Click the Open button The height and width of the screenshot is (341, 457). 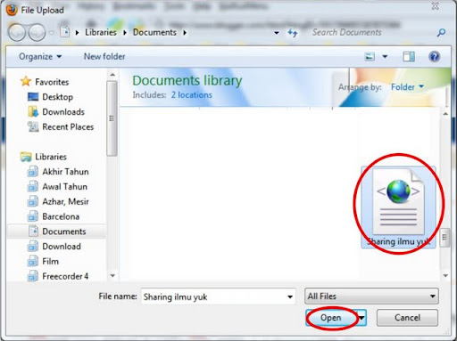click(331, 318)
